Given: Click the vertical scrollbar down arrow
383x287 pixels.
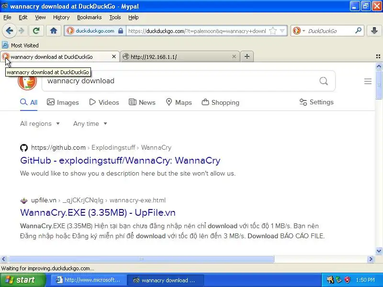Looking at the screenshot, I should pos(379,251).
